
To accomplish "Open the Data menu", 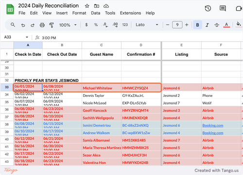I will click(95, 13).
